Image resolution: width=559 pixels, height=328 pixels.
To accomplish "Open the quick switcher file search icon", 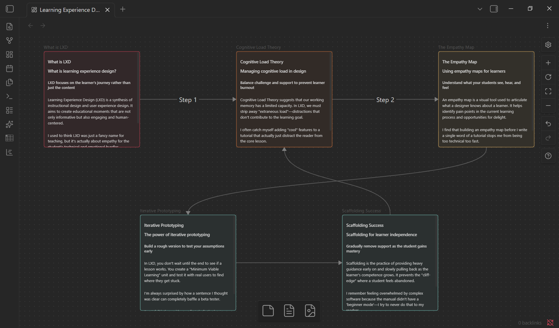I will point(9,26).
